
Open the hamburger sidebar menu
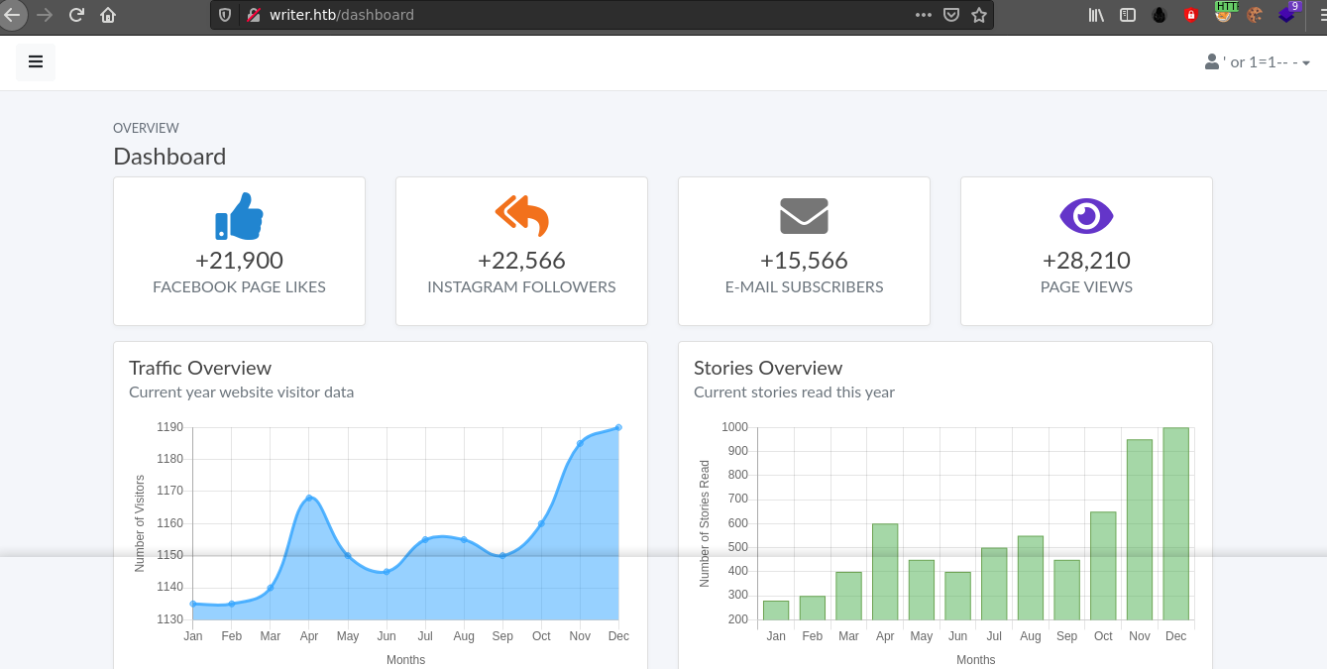(x=36, y=61)
